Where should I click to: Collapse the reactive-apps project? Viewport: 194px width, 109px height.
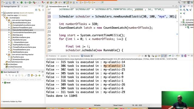pyautogui.click(x=2, y=15)
